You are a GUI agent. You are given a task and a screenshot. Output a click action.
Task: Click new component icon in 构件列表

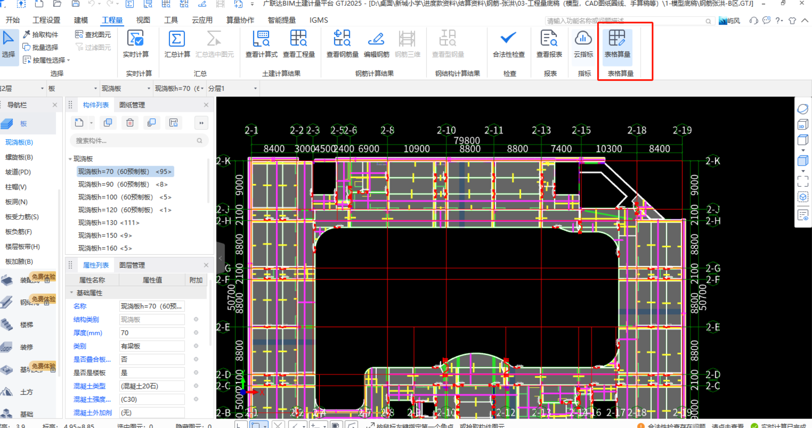tap(79, 123)
